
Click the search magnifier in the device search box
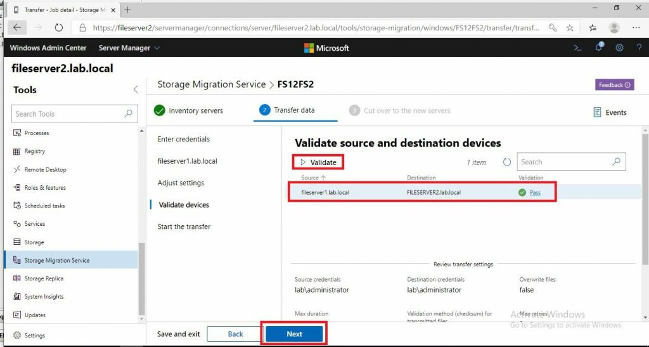coord(616,162)
